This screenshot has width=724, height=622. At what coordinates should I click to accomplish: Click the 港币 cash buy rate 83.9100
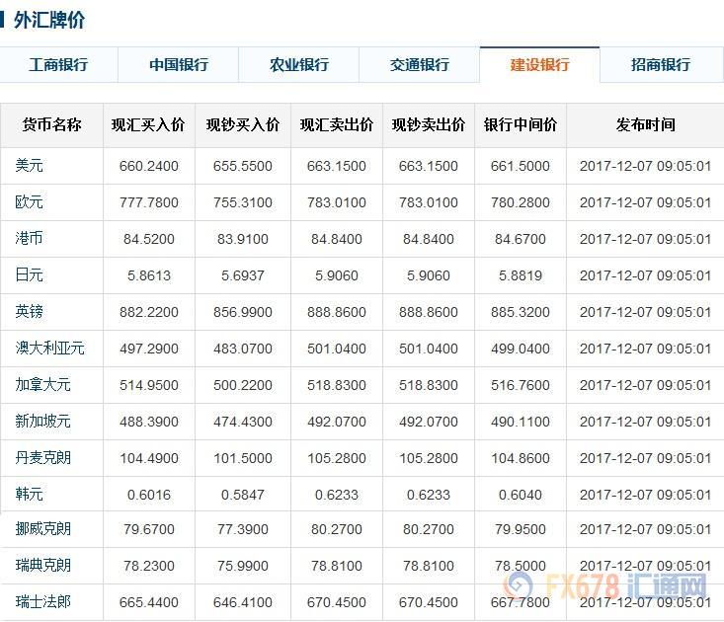pos(243,239)
